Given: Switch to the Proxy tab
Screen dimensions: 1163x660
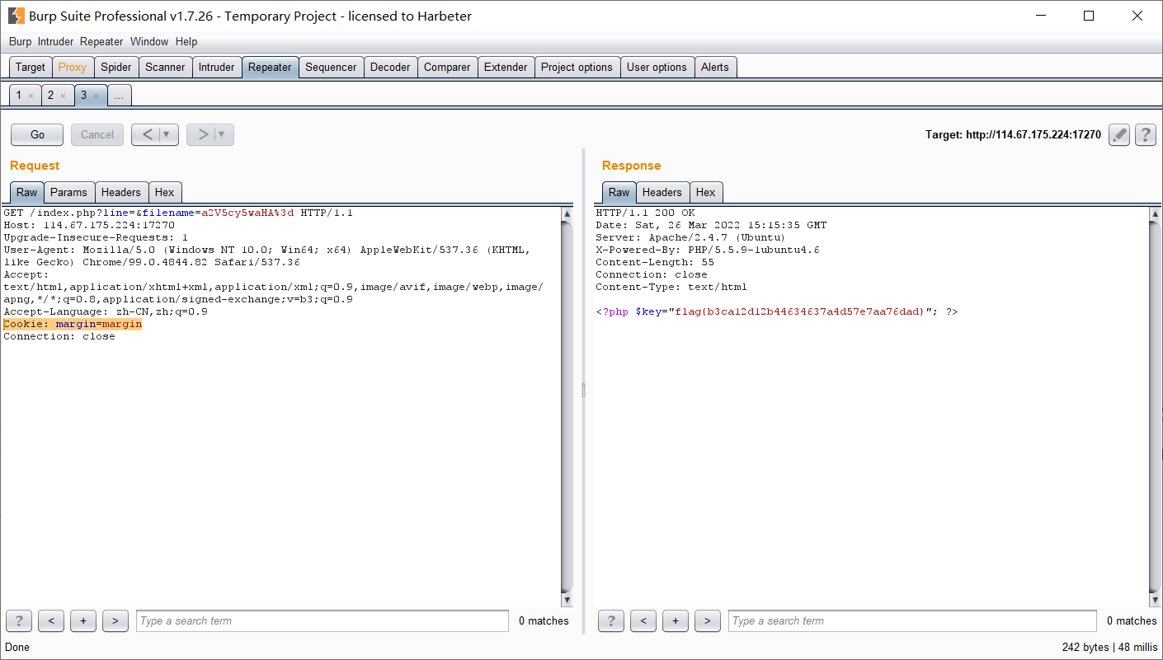Looking at the screenshot, I should [73, 68].
